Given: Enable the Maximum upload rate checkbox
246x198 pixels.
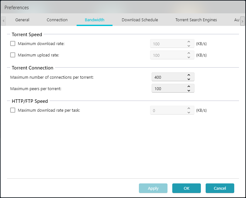Looking at the screenshot, I should [13, 55].
